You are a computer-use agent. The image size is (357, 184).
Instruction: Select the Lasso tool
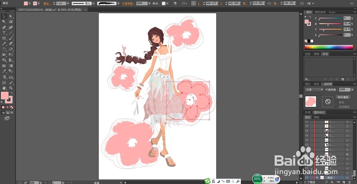click(x=11, y=22)
